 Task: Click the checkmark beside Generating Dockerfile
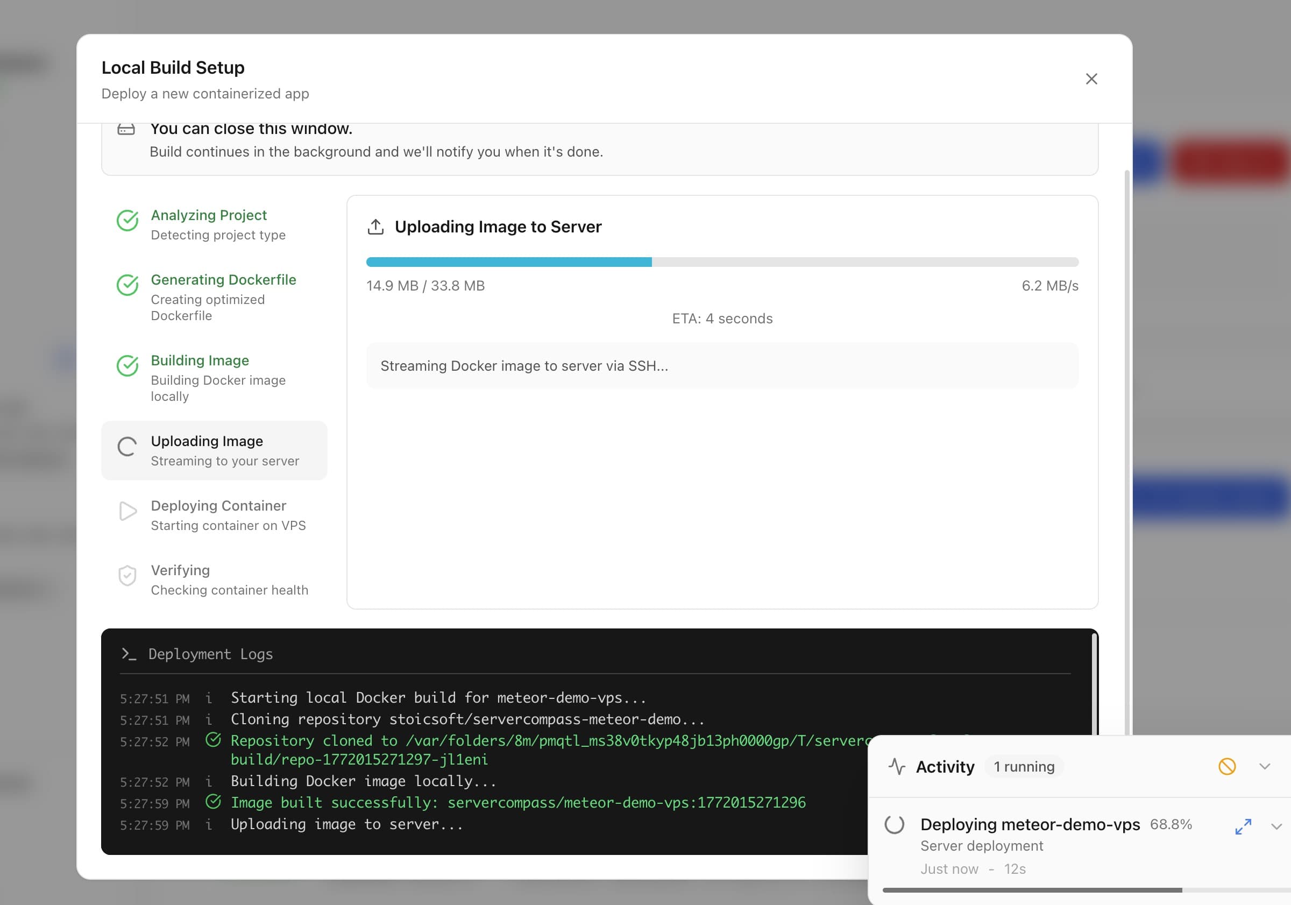coord(127,286)
